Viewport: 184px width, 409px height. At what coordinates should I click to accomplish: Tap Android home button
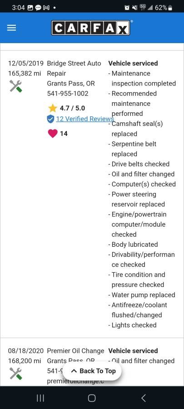(92, 398)
